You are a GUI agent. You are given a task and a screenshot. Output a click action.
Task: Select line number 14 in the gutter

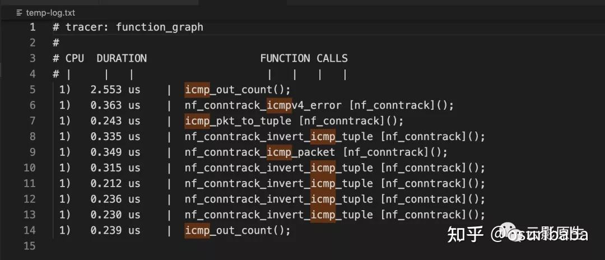[29, 230]
